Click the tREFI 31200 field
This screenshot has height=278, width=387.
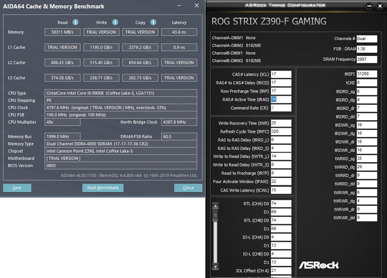click(367, 74)
